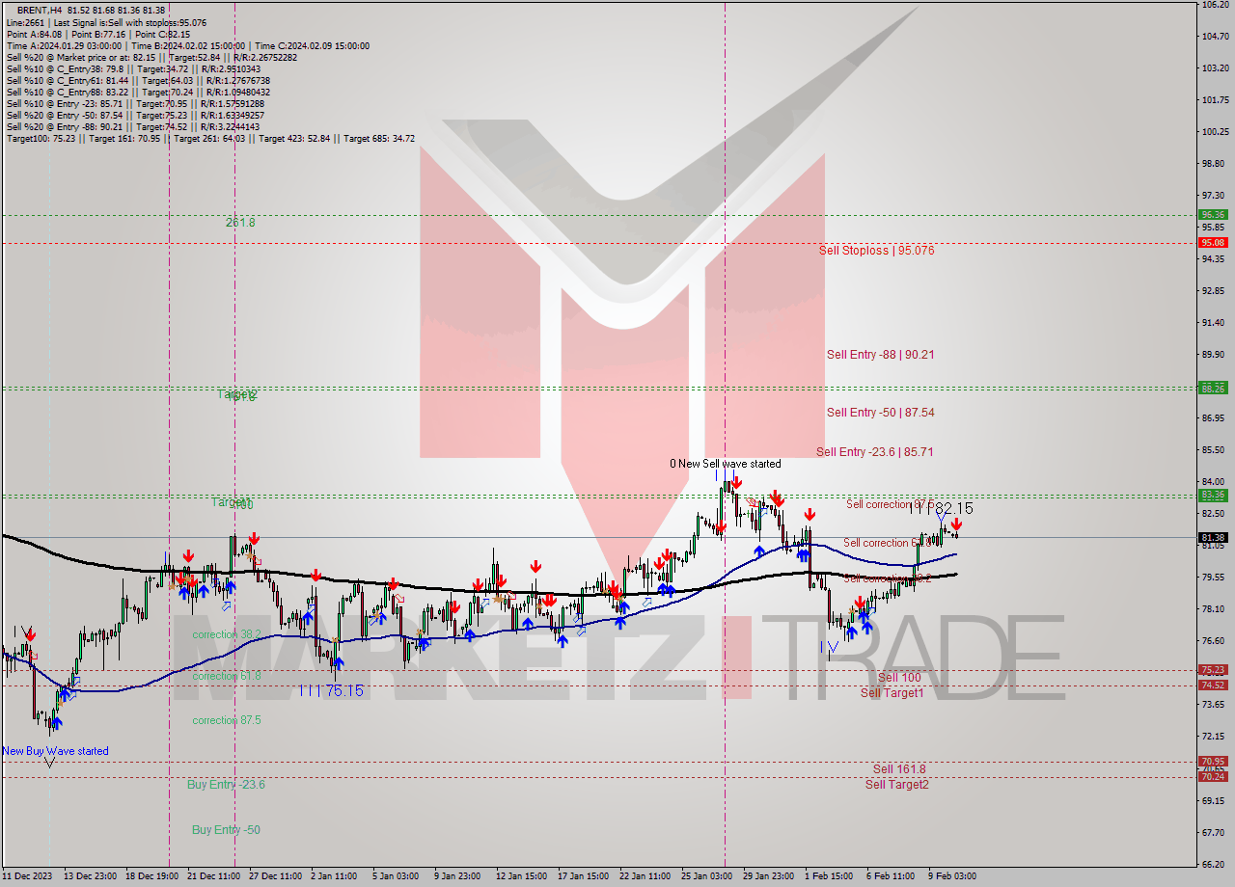The image size is (1235, 887).
Task: Click the 70.95 red price tag
Action: point(1213,762)
